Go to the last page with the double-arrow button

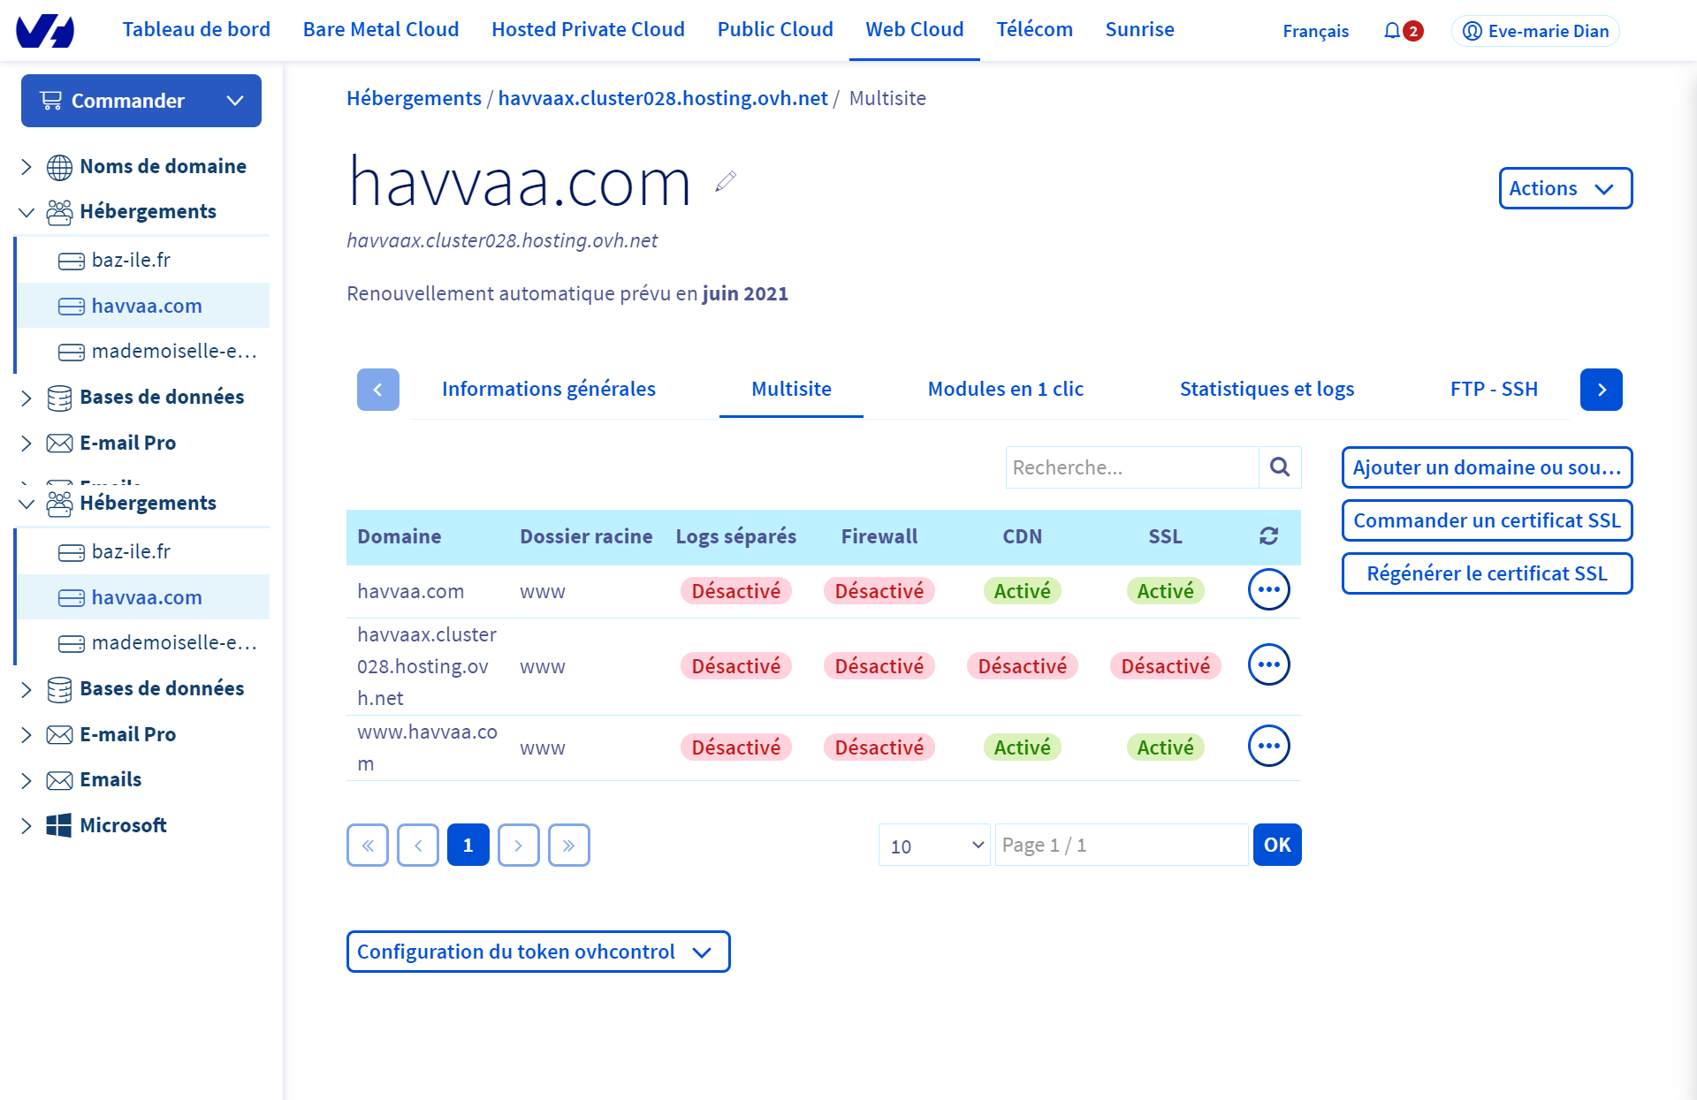tap(568, 846)
